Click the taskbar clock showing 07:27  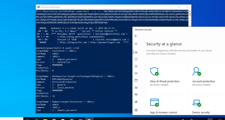click(210, 119)
